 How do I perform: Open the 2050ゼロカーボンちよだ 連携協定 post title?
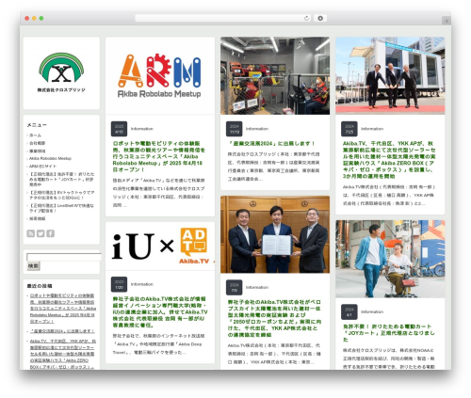point(274,318)
